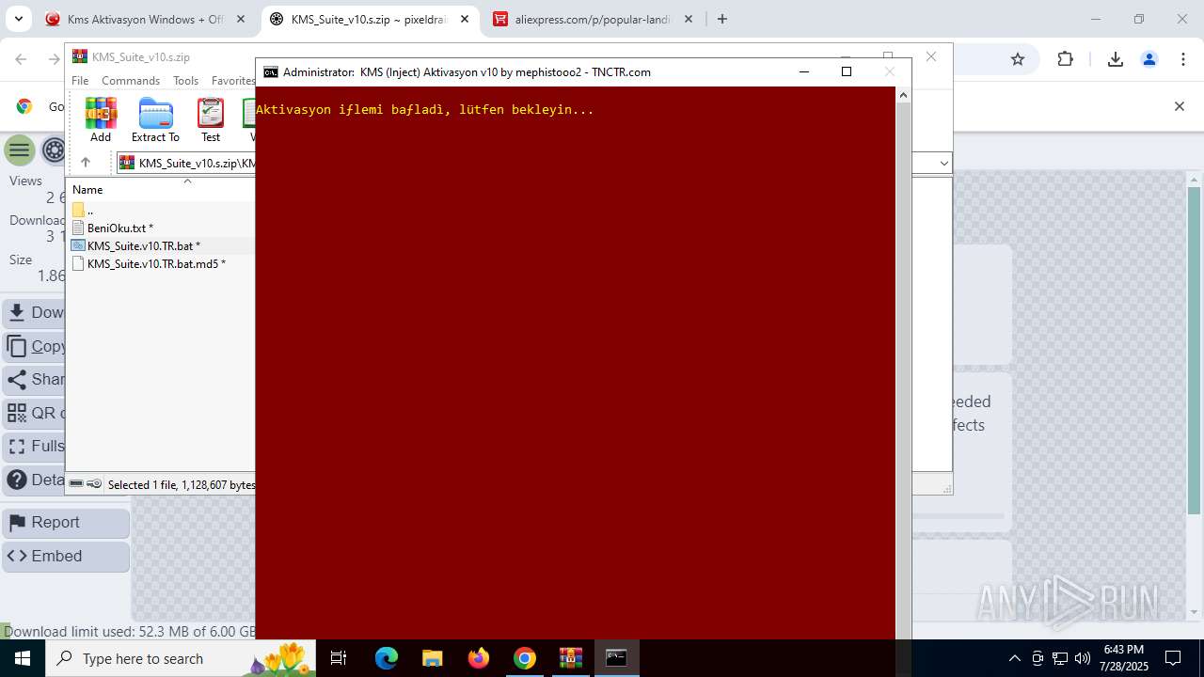The width and height of the screenshot is (1204, 677).
Task: Go up one folder in WinRAR
Action: (x=86, y=163)
